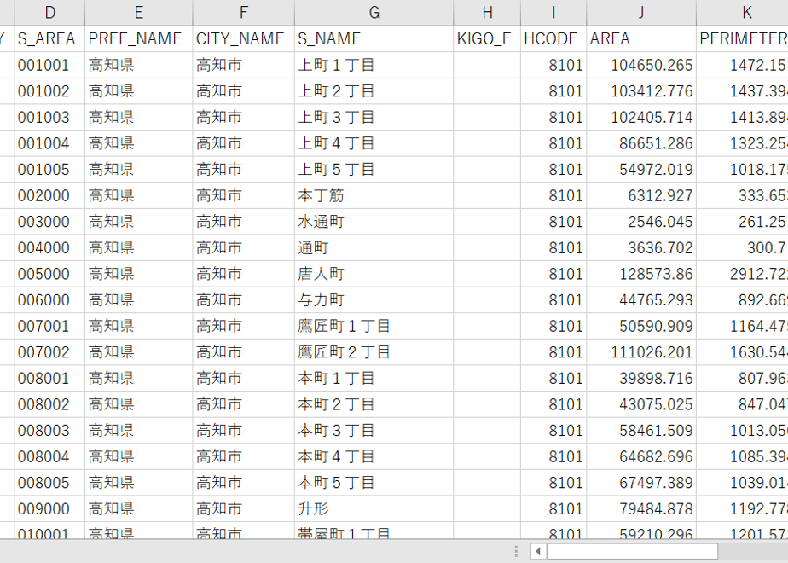Click the CITY_NAME header cell
788x563 pixels.
pyautogui.click(x=243, y=38)
